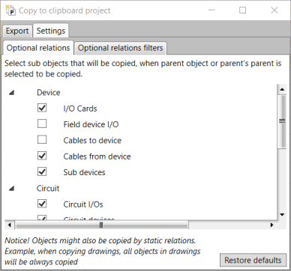Uncheck Cables from device checkbox
The height and width of the screenshot is (271, 291).
[x=42, y=156]
